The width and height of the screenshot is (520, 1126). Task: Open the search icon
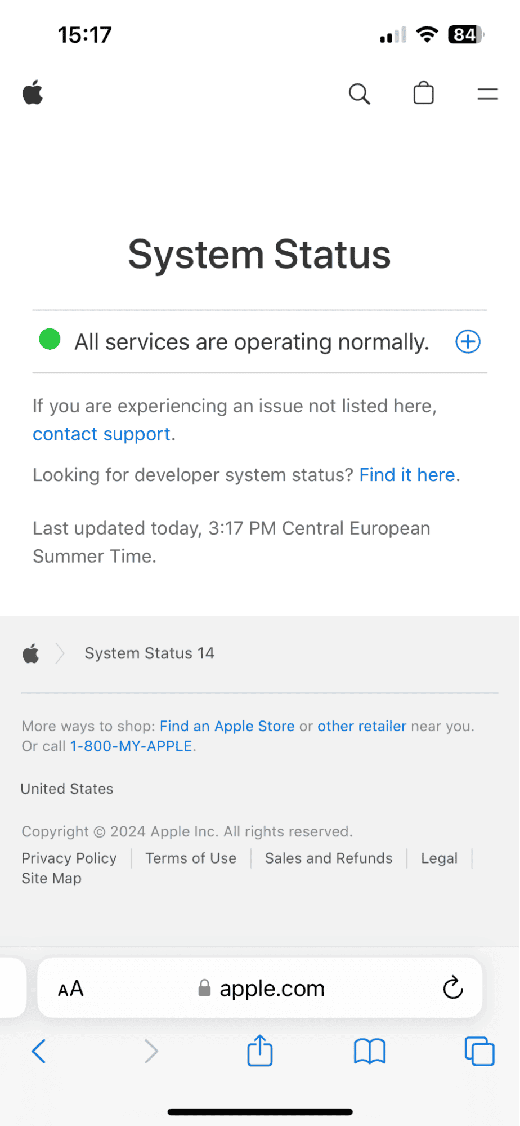coord(360,94)
